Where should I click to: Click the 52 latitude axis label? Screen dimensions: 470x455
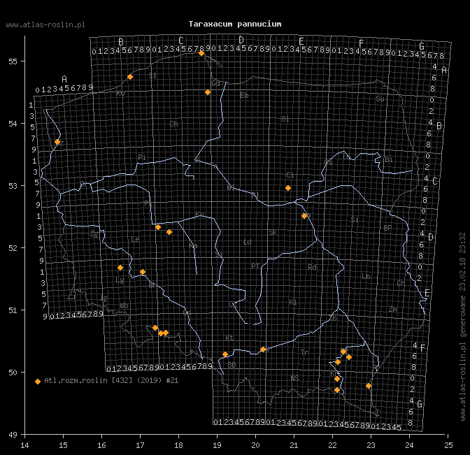13,248
